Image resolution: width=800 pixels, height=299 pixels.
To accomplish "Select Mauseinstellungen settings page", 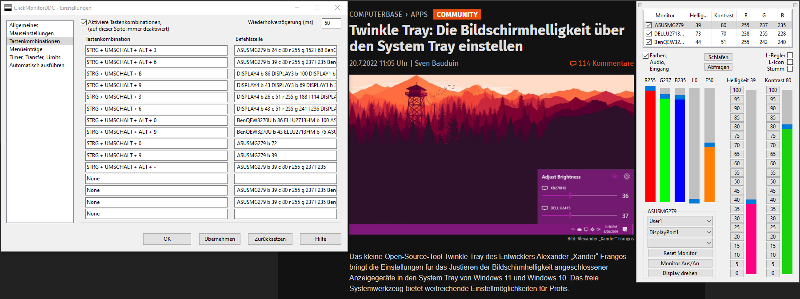I will (x=32, y=33).
